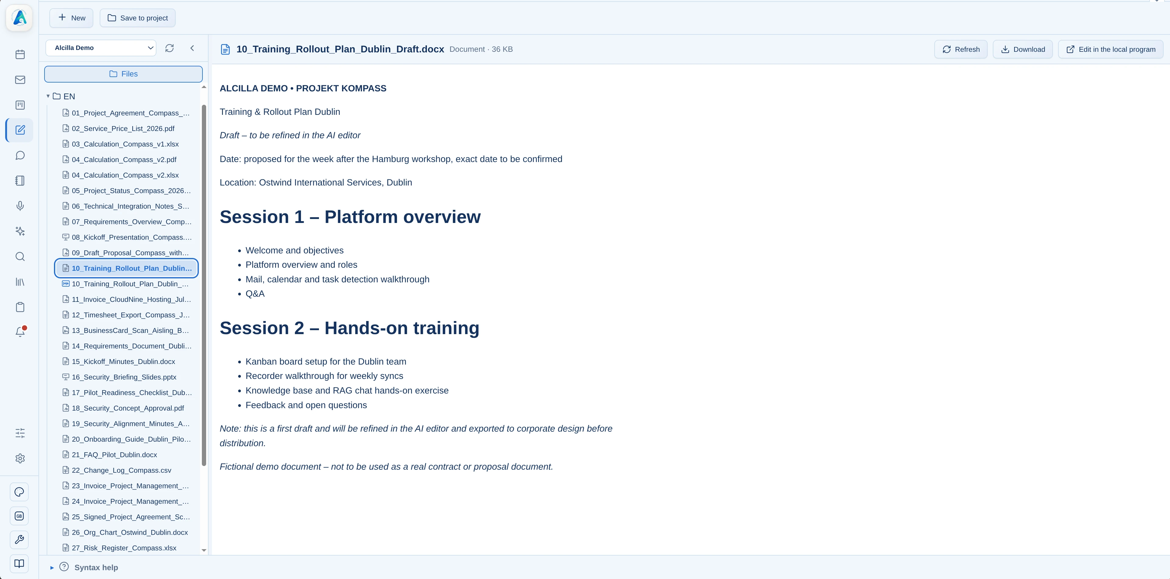The width and height of the screenshot is (1170, 579).
Task: Switch to the Files tab
Action: point(123,74)
